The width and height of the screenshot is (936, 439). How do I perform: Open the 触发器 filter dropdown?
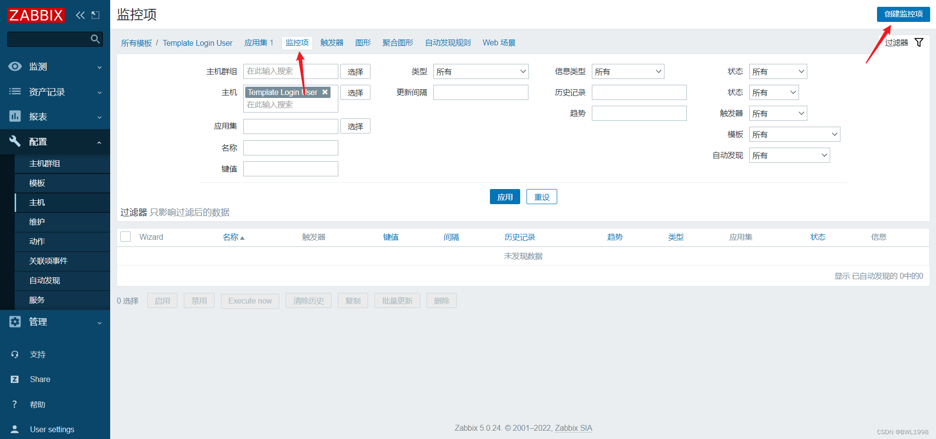point(778,114)
